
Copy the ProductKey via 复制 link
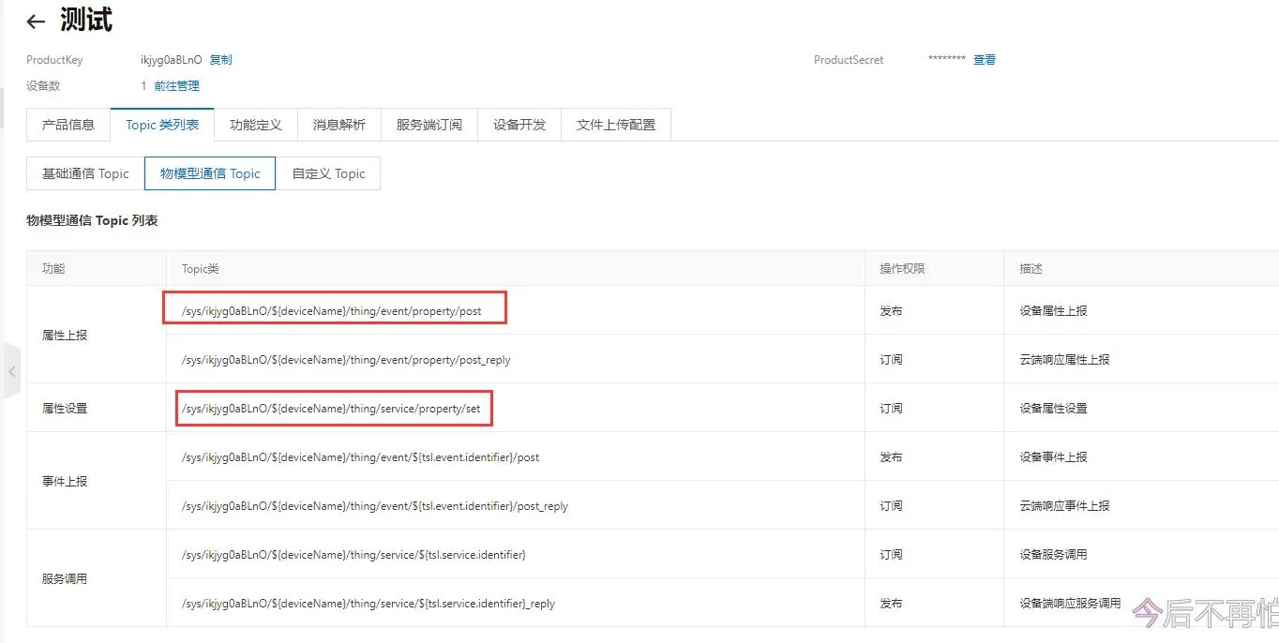coord(220,60)
